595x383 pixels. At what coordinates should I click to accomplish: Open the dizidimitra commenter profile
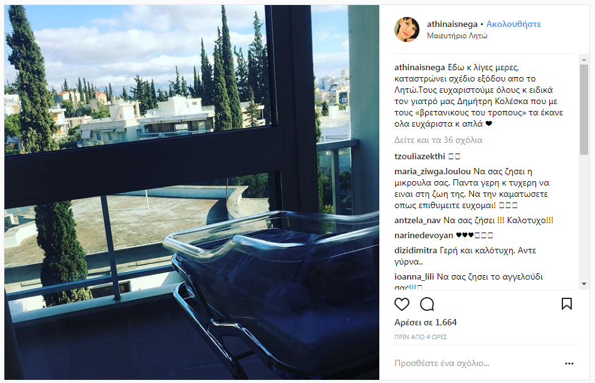coord(416,250)
